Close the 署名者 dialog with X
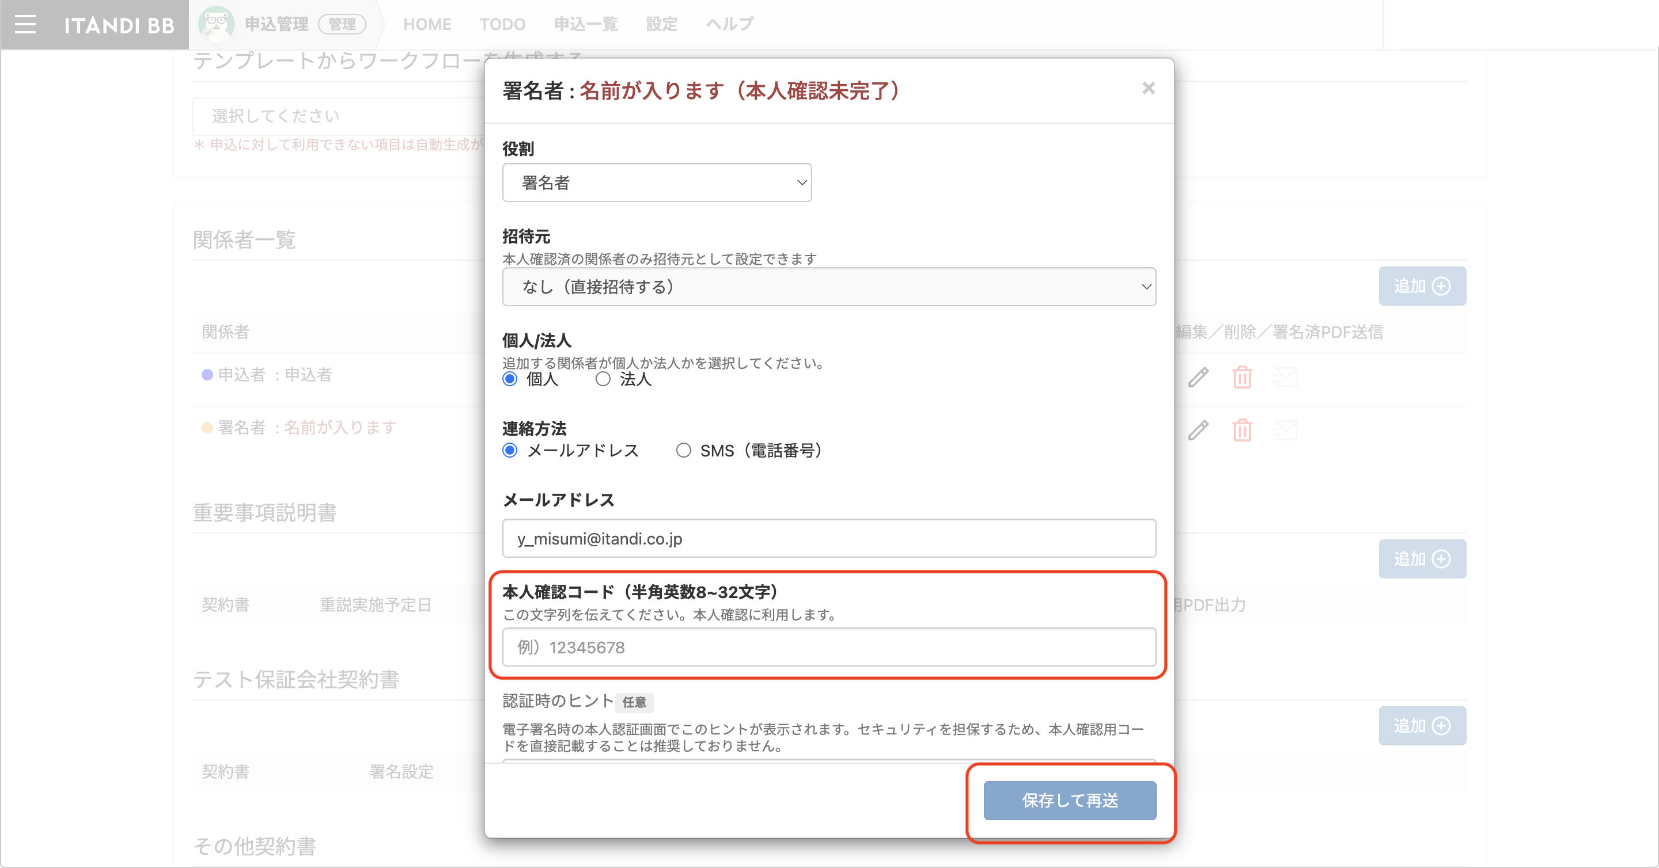Viewport: 1659px width, 868px height. tap(1148, 88)
